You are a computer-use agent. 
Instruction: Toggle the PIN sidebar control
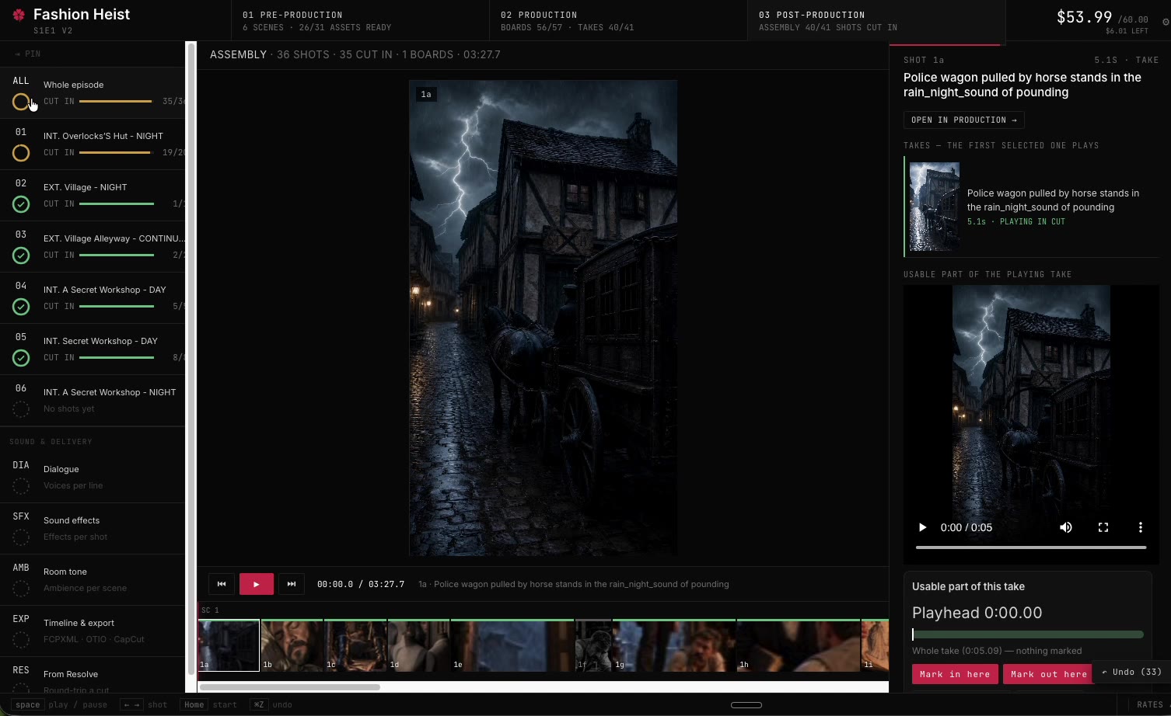point(28,54)
